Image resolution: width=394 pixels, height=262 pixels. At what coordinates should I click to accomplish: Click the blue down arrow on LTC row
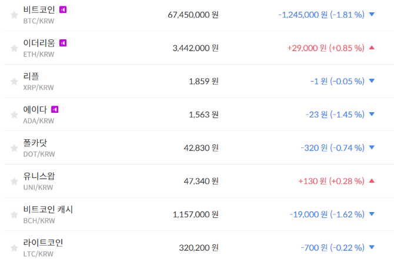(371, 247)
